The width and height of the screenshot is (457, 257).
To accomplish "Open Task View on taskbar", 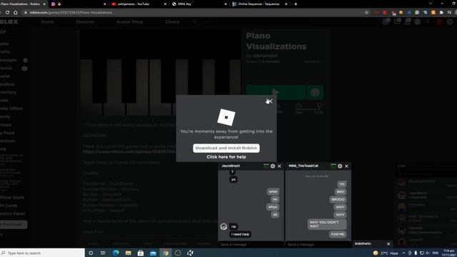I will (x=103, y=253).
